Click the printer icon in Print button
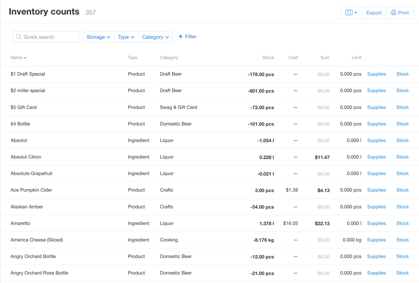Image resolution: width=419 pixels, height=283 pixels. click(x=393, y=13)
